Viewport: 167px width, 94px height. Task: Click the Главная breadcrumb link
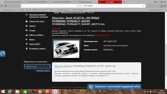click(x=56, y=13)
